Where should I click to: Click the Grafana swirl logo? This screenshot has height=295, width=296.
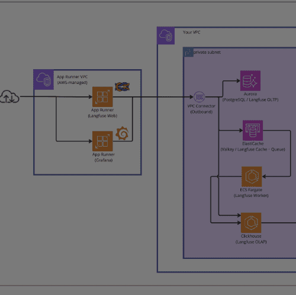point(122,134)
